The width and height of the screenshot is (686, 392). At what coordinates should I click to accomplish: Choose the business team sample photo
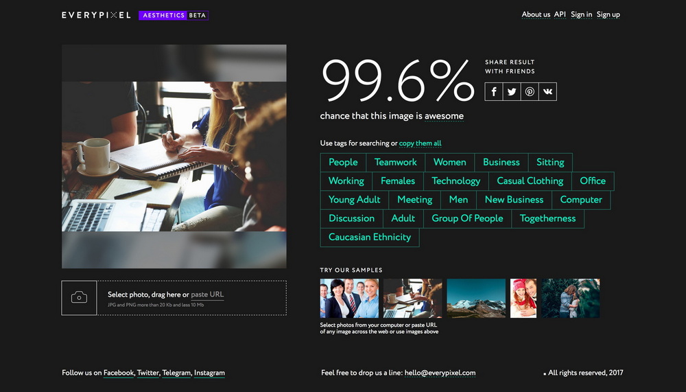point(349,298)
